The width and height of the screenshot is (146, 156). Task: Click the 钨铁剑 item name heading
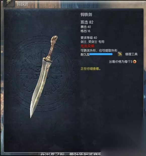(x=86, y=15)
